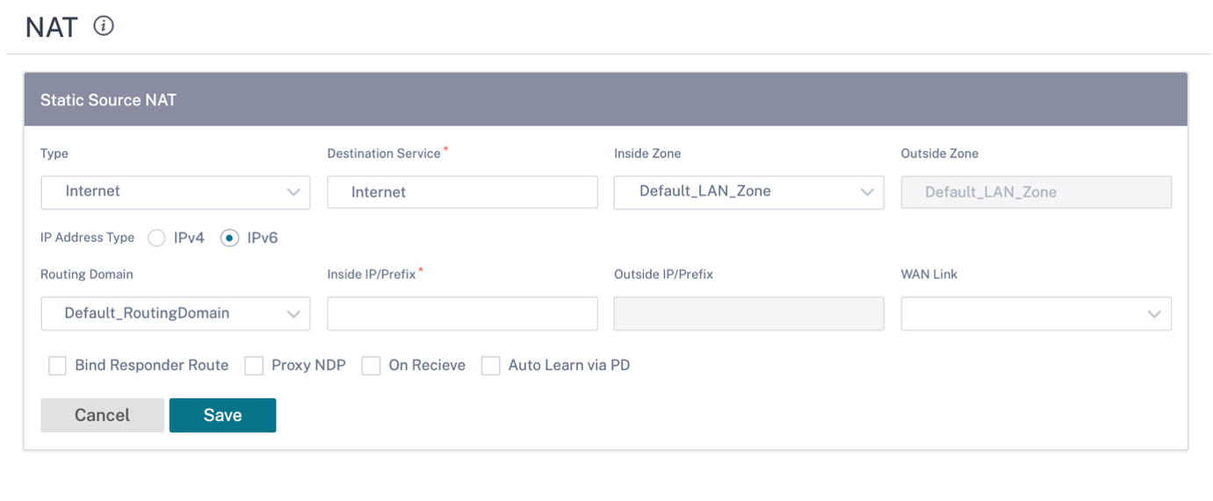This screenshot has height=501, width=1213.
Task: Click the Inside IP/Prefix input field
Action: coord(462,313)
